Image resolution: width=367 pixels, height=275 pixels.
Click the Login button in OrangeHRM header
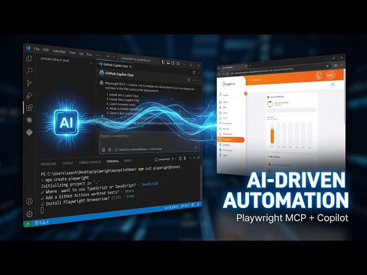330,75
